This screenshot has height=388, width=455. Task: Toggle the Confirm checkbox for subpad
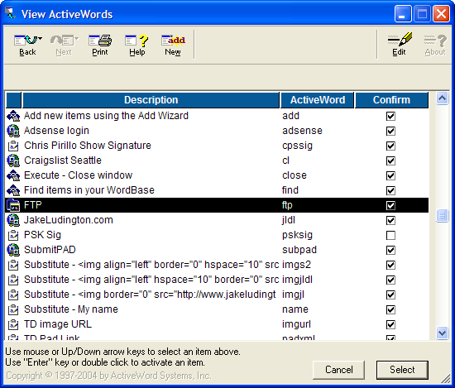[x=390, y=250]
